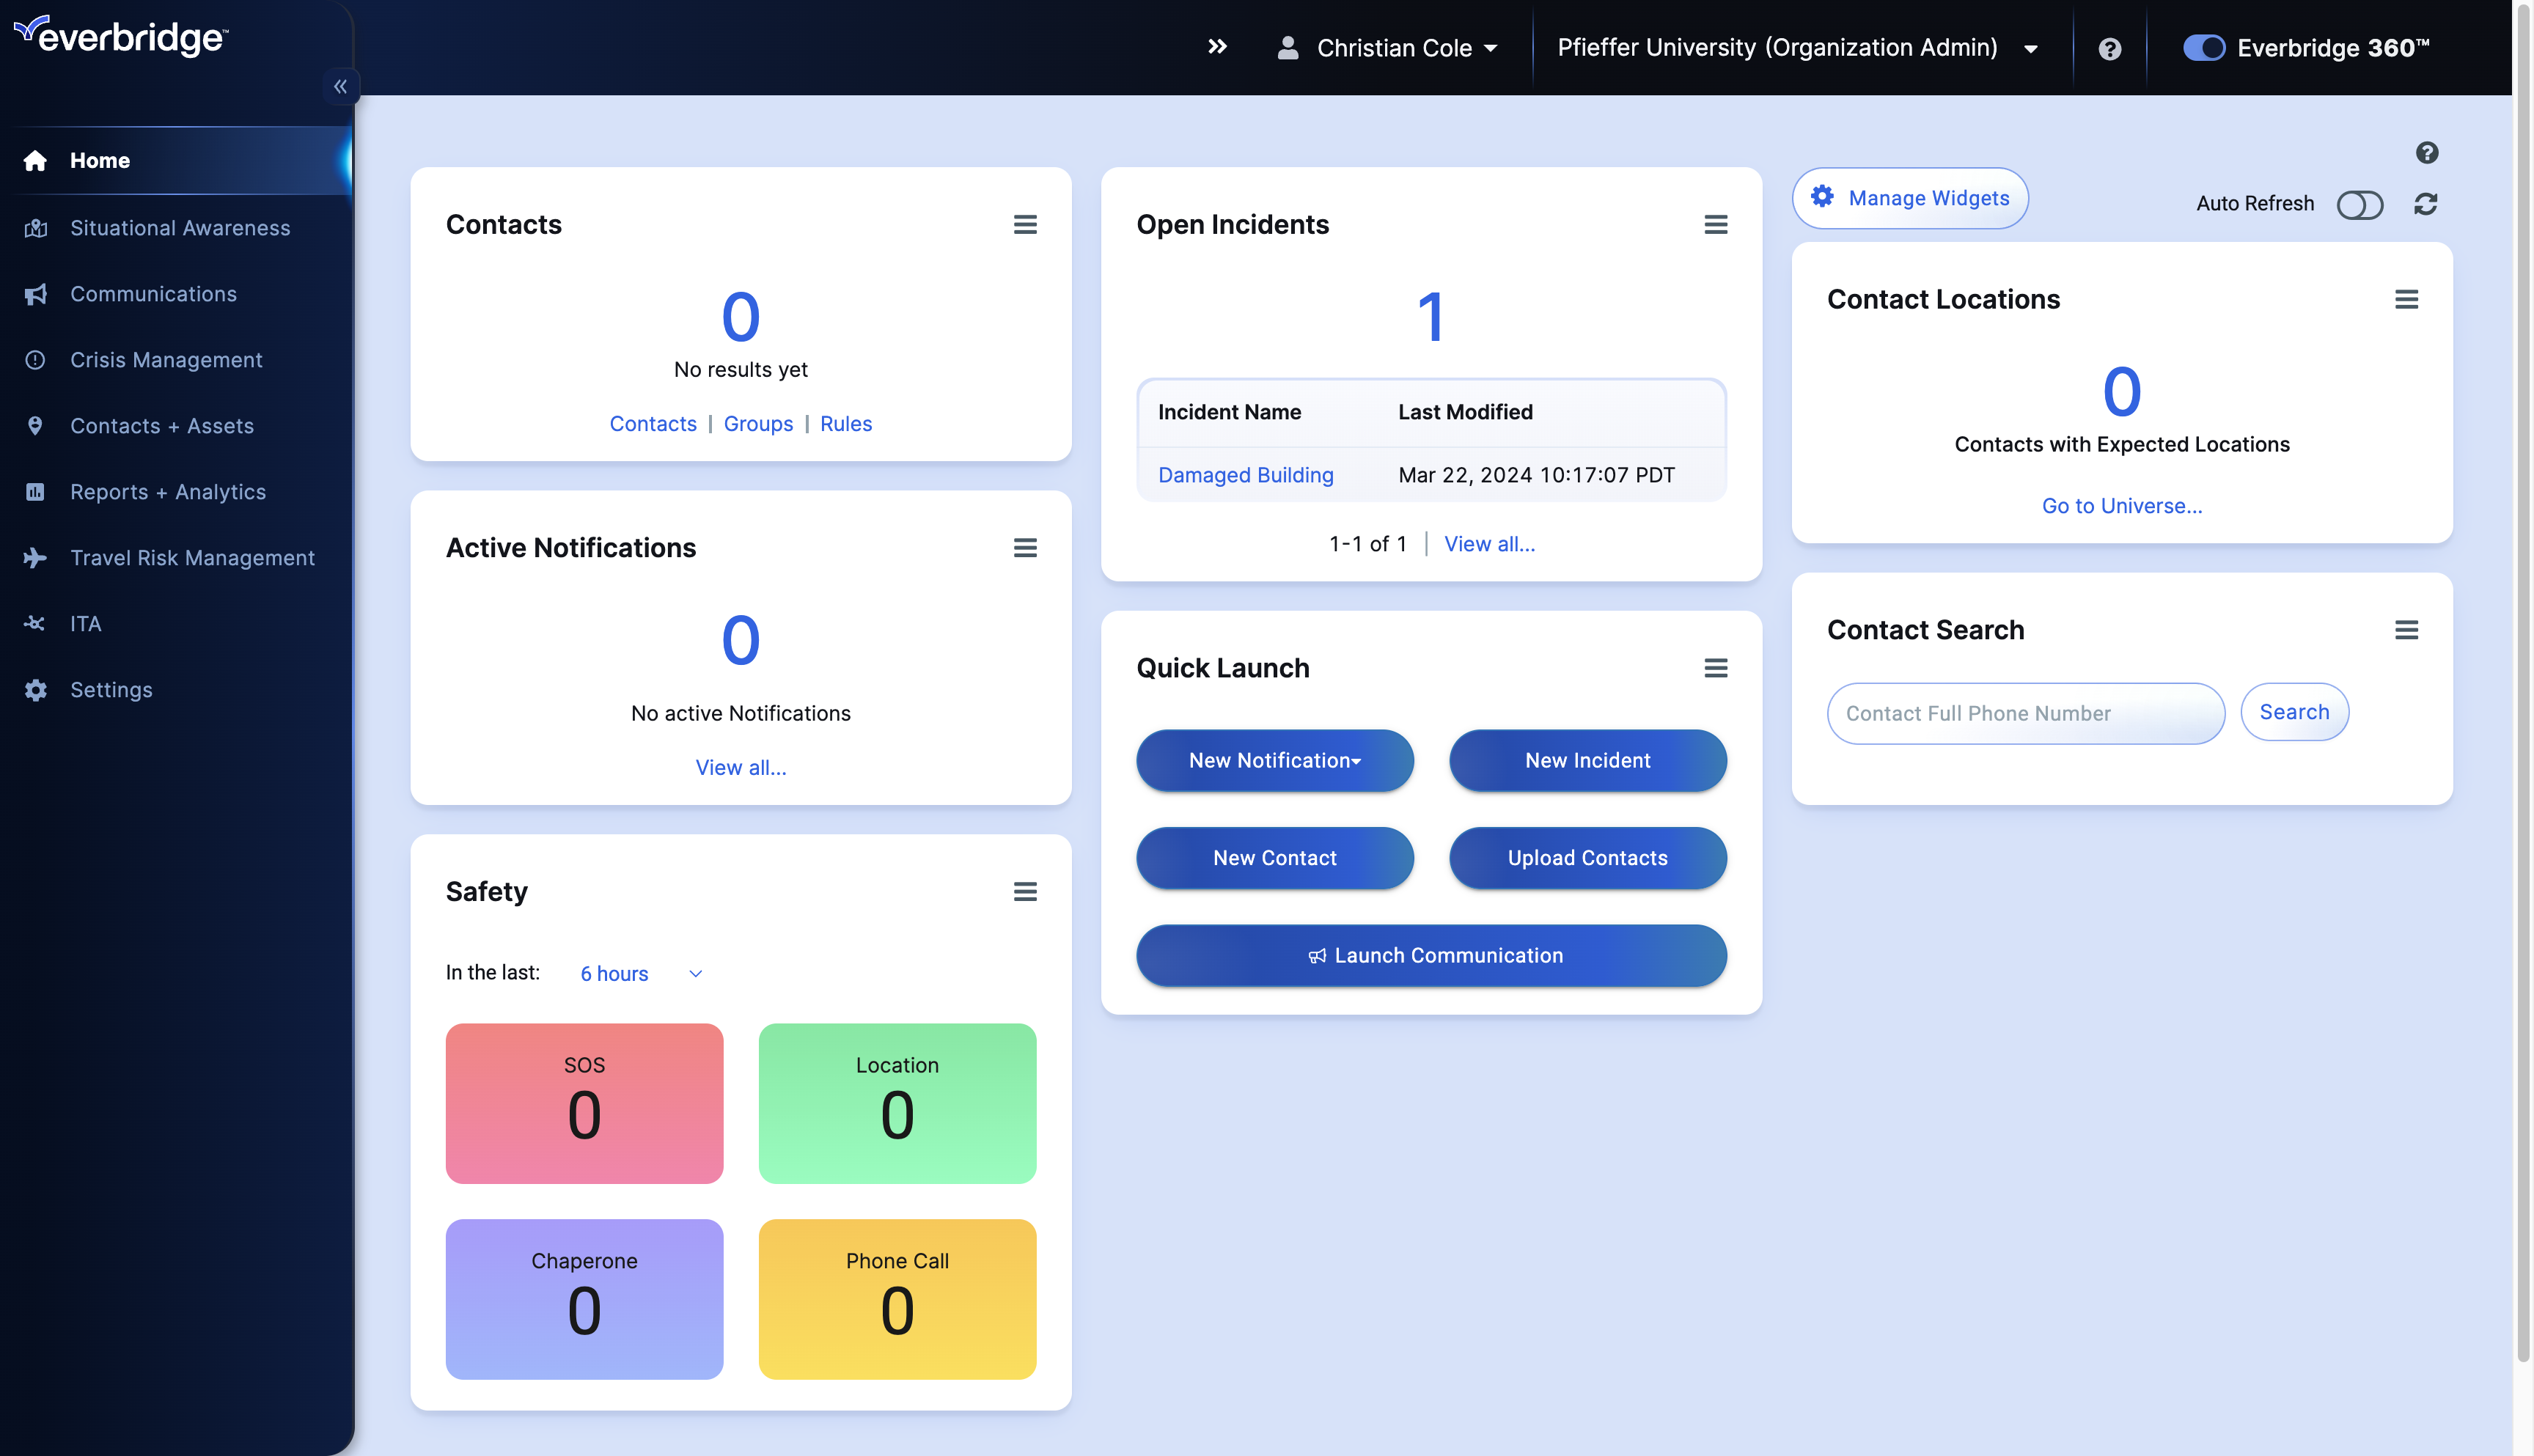The width and height of the screenshot is (2534, 1456).
Task: Open the '6 hours' time range dropdown
Action: (641, 974)
